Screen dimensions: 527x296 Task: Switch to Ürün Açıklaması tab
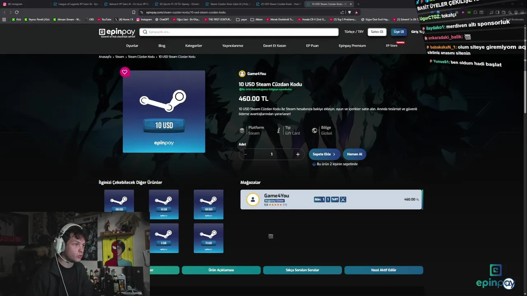(x=221, y=270)
